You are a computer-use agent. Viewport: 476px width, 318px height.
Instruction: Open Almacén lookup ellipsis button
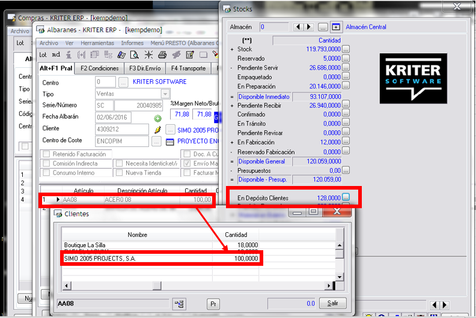coord(323,27)
